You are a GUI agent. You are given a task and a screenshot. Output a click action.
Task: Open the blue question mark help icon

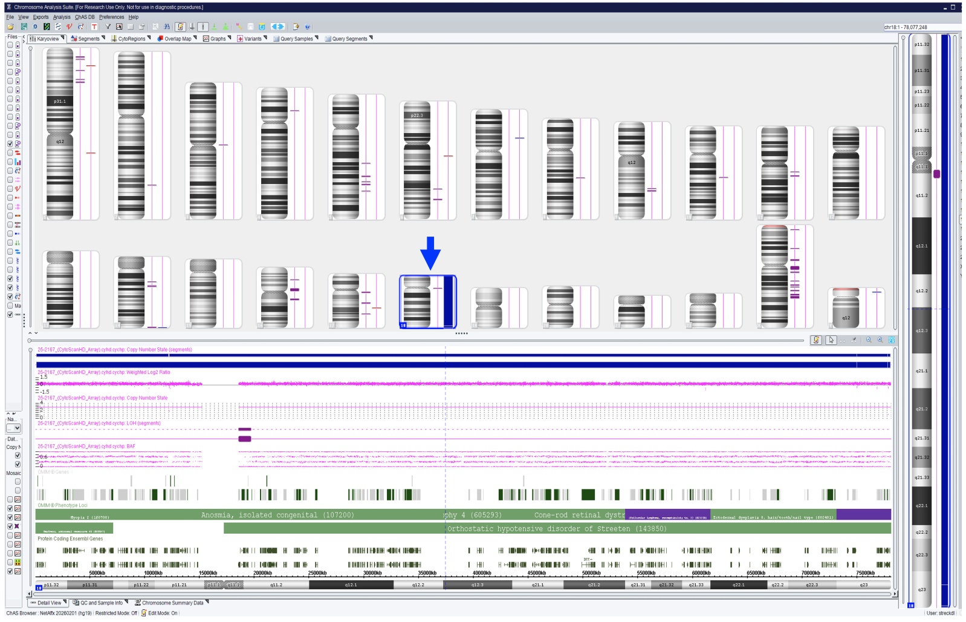click(x=308, y=27)
